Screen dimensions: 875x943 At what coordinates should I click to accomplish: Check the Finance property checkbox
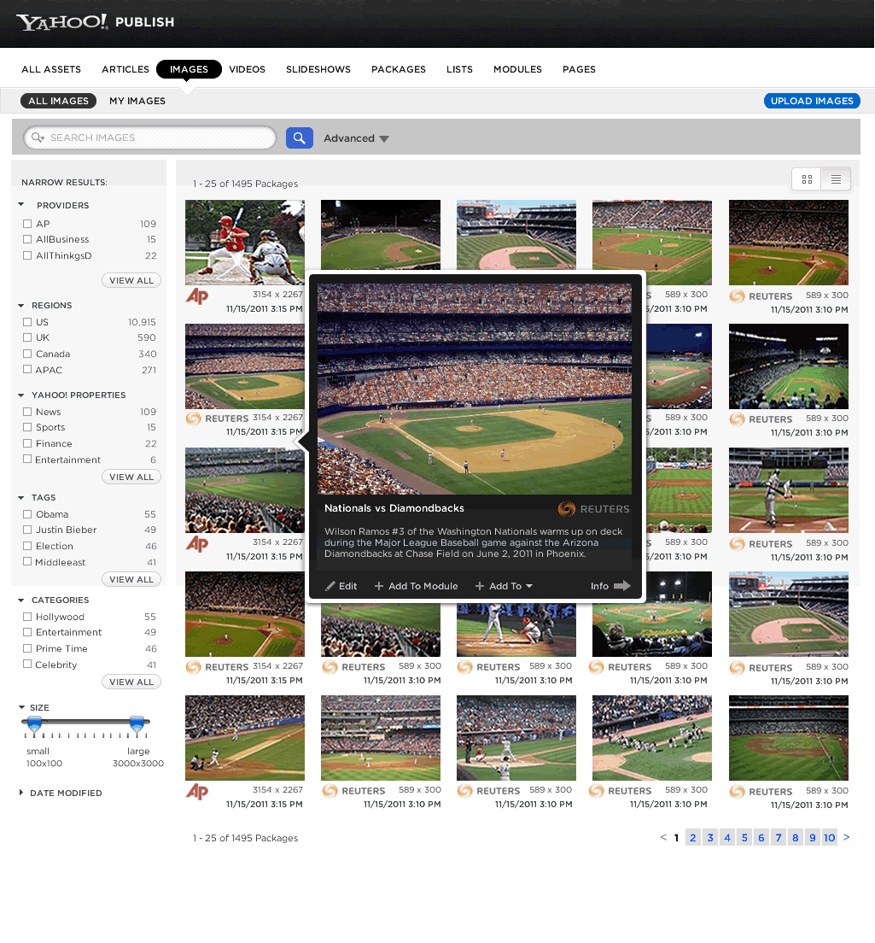tap(27, 443)
